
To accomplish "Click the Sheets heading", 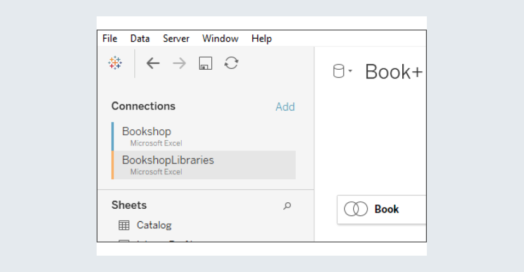I will (x=129, y=205).
